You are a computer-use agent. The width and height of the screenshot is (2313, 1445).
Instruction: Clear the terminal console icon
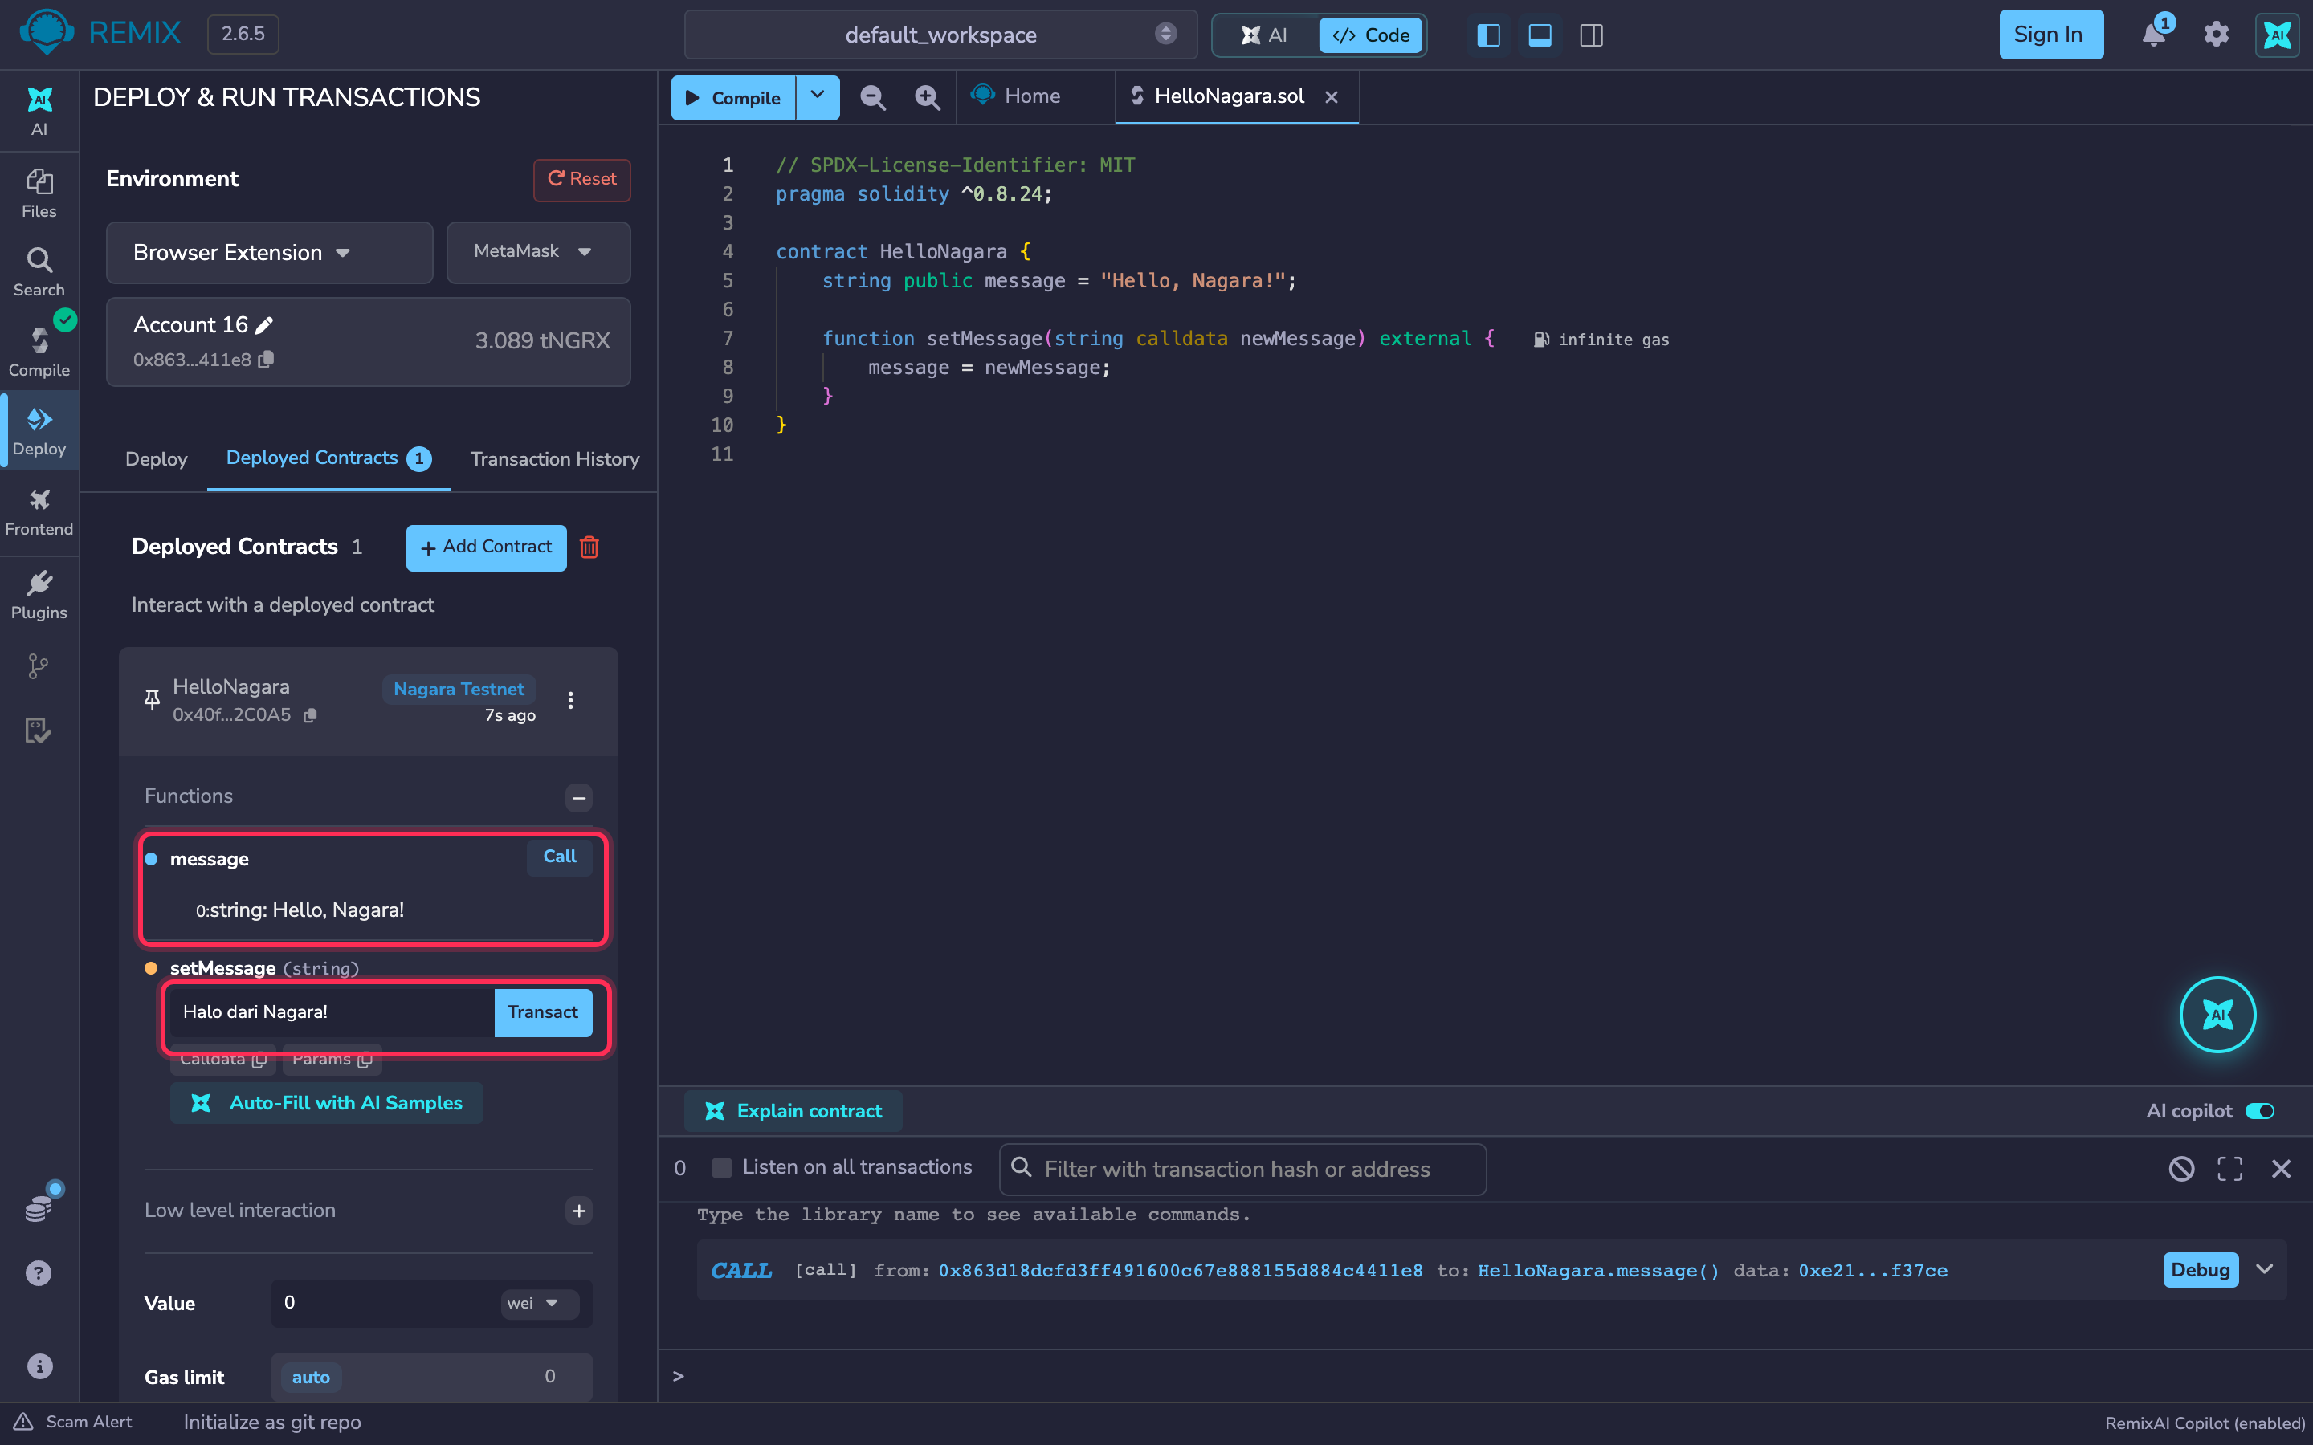[2181, 1168]
